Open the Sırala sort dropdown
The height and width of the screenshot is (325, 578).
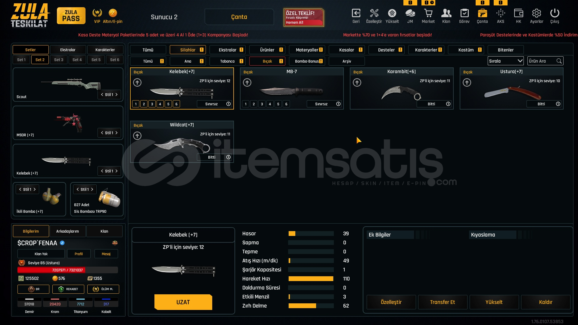click(506, 61)
